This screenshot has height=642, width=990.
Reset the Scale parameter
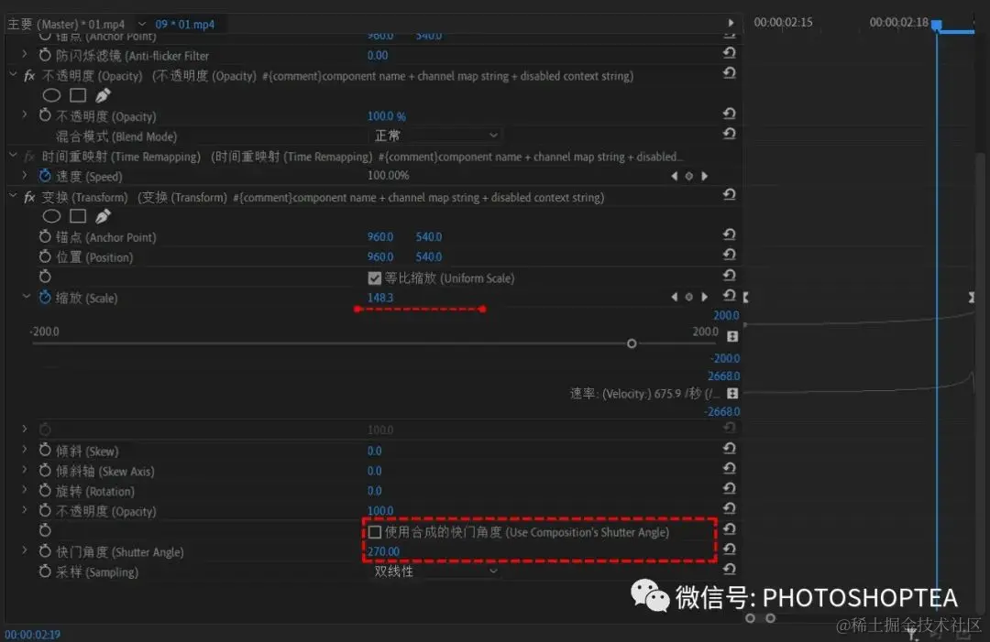click(730, 295)
